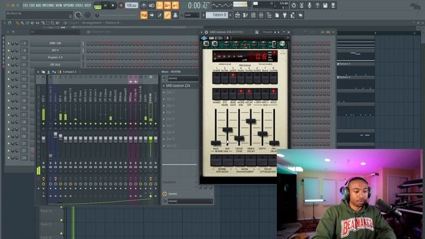Open the Compact 2 mixer layout dropdown

coord(70,72)
